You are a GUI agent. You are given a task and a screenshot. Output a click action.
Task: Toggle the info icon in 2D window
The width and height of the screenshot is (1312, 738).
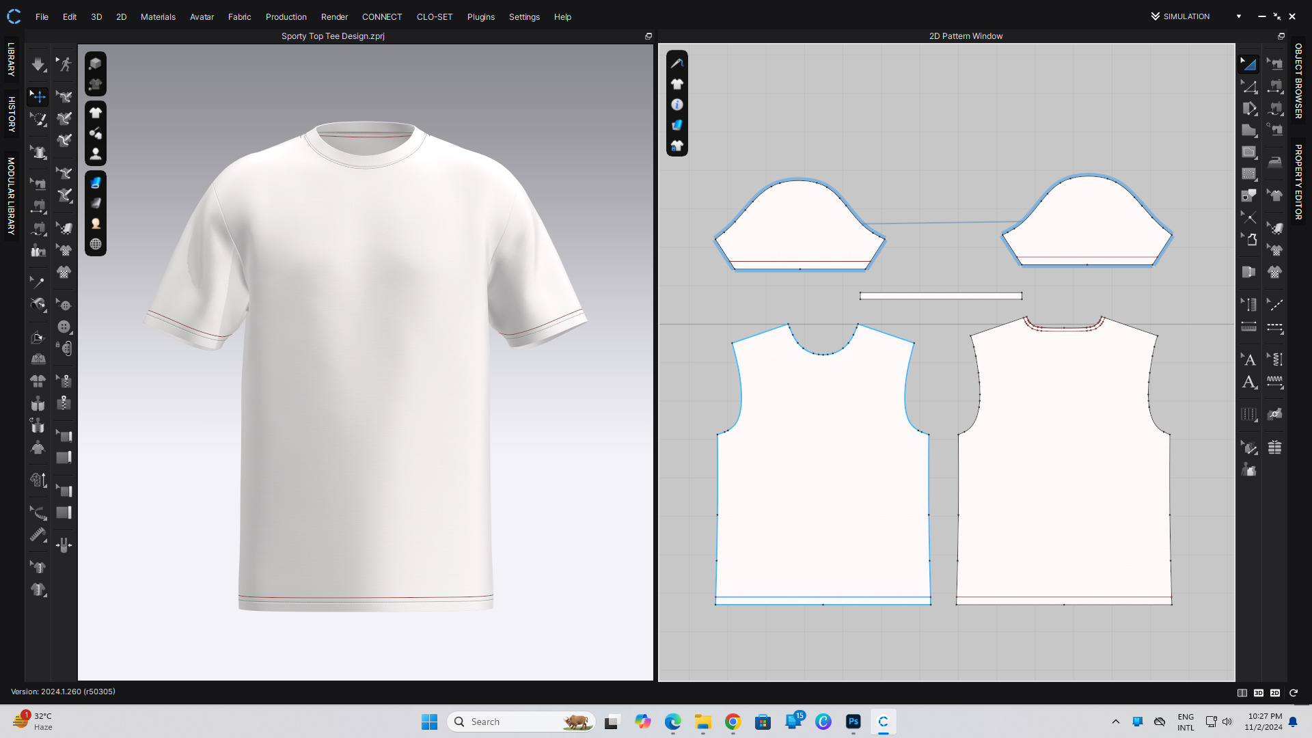(677, 105)
